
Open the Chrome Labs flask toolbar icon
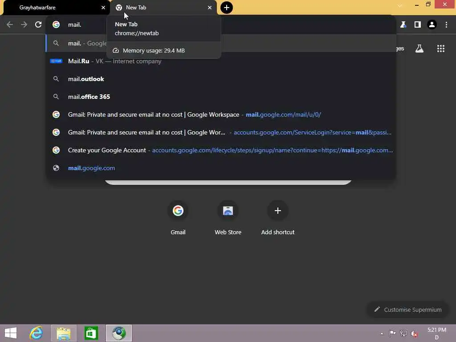(403, 25)
